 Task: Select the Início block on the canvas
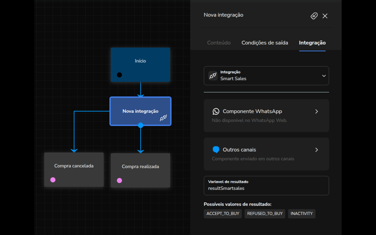[140, 61]
